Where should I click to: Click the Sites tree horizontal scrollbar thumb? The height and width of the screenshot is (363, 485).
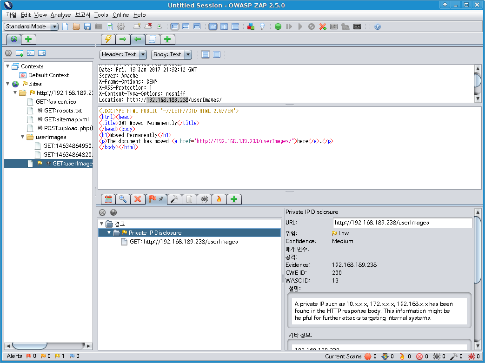[29, 346]
